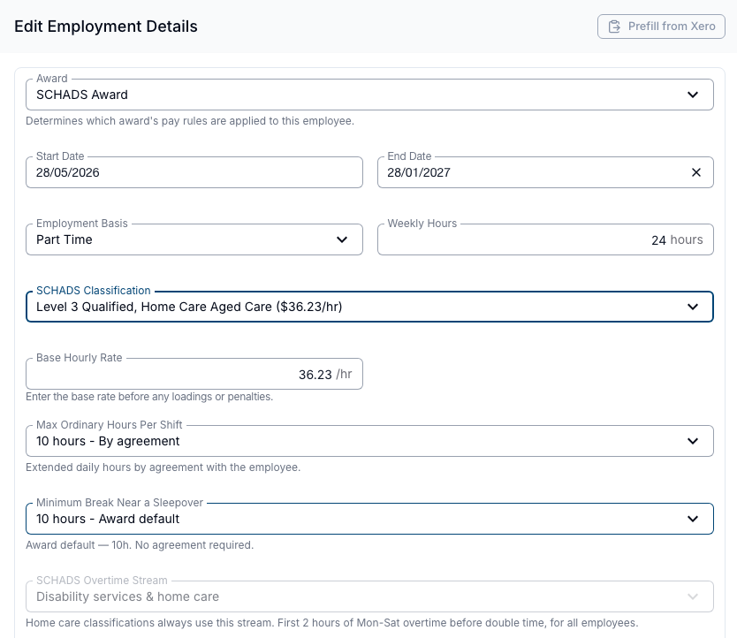The height and width of the screenshot is (638, 737).
Task: Open the Employment Basis dropdown
Action: pos(194,239)
